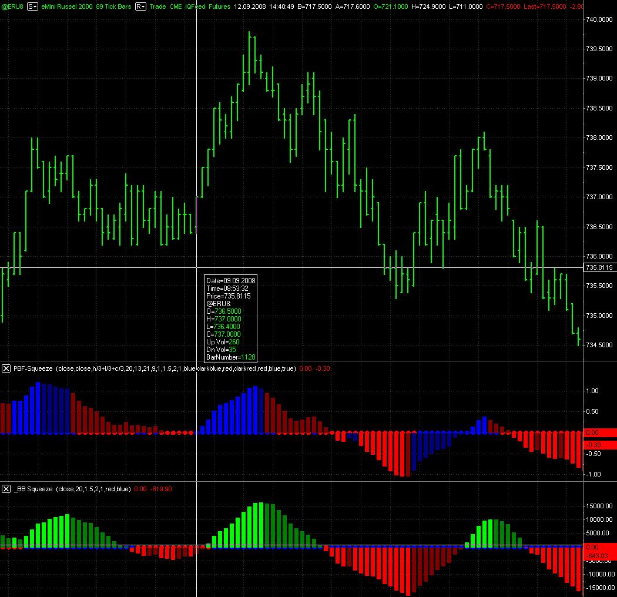Viewport: 617px width, 597px height.
Task: Open the R dropdown after 89 Tick Bars
Action: [x=141, y=6]
